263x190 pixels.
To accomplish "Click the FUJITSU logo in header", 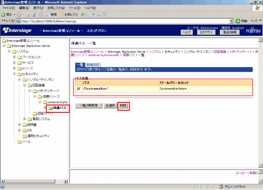I will [x=253, y=30].
